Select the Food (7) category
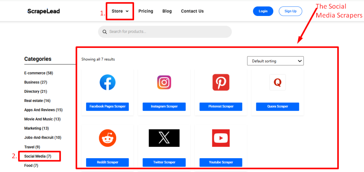The width and height of the screenshot is (364, 172). point(31,166)
